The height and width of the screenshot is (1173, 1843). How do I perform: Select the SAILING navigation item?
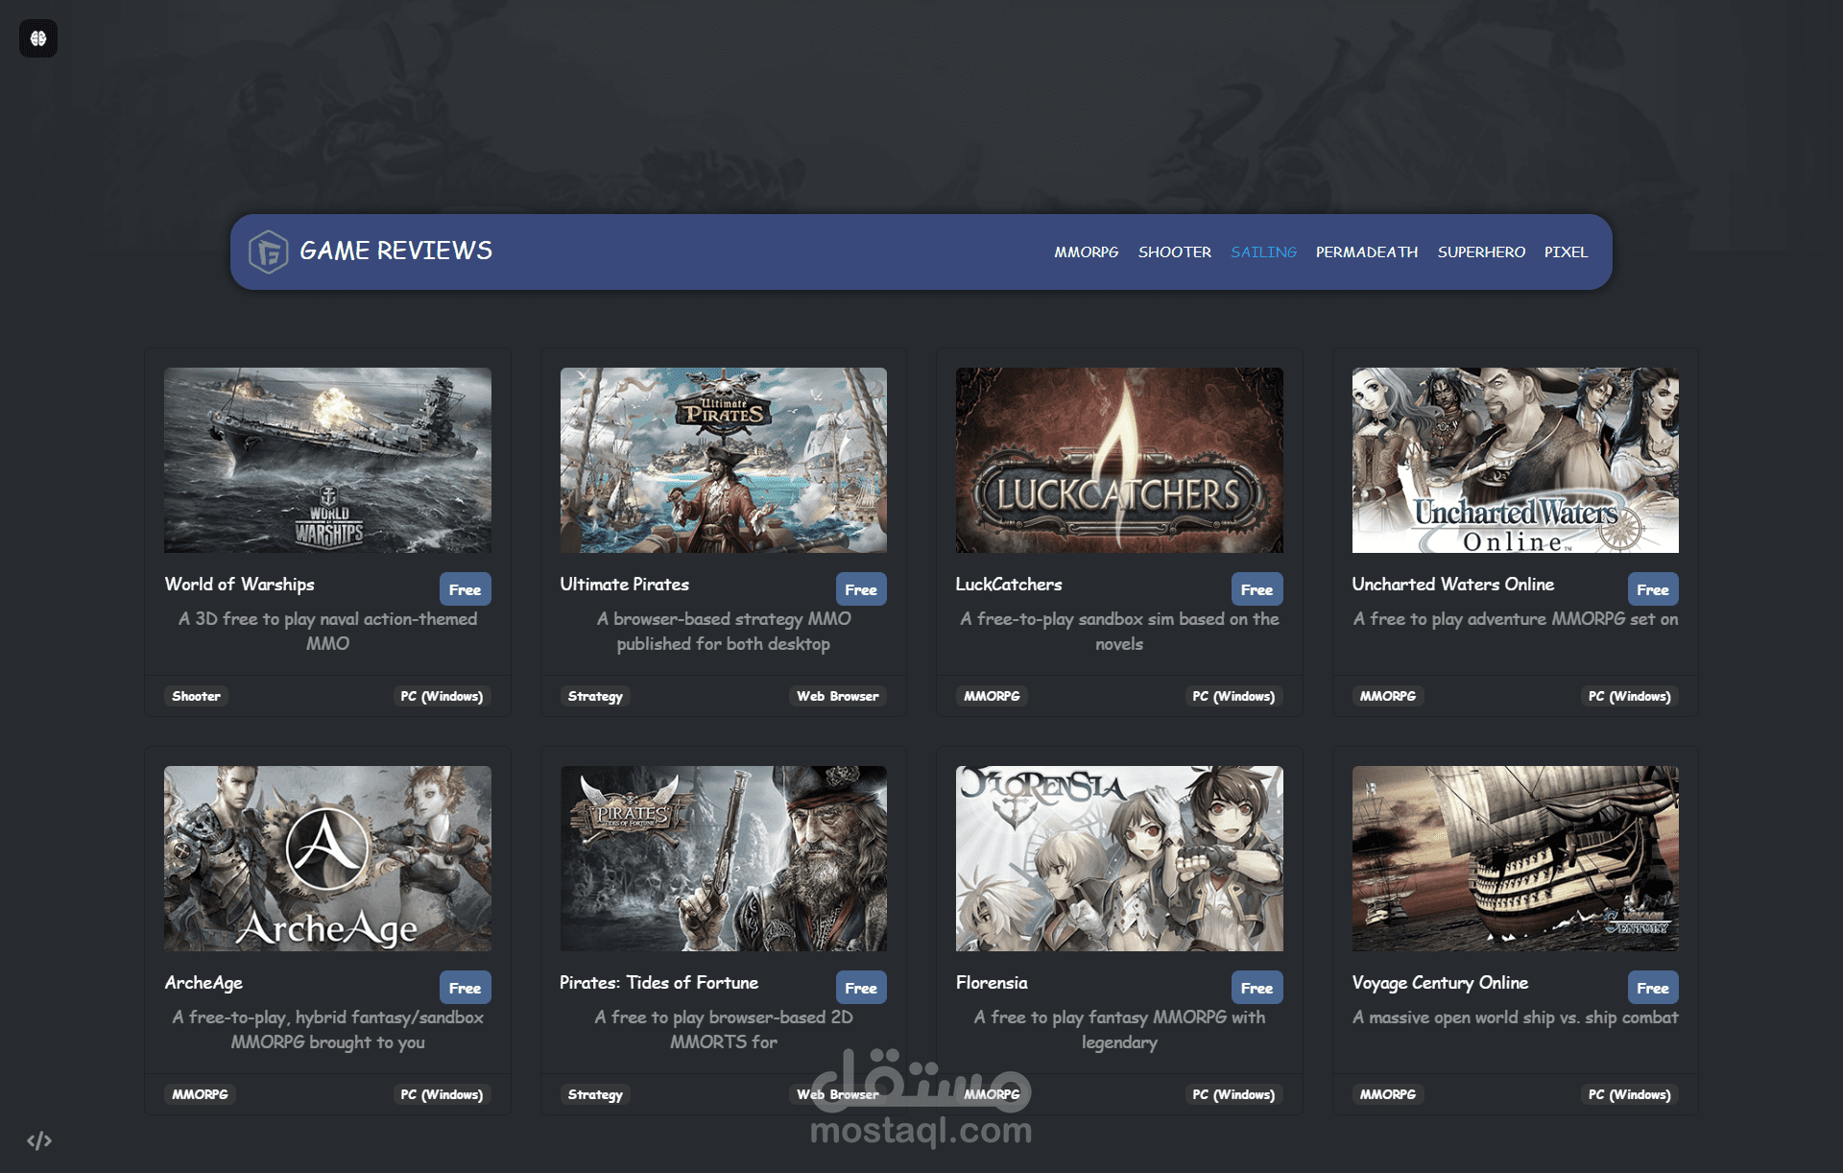point(1263,251)
